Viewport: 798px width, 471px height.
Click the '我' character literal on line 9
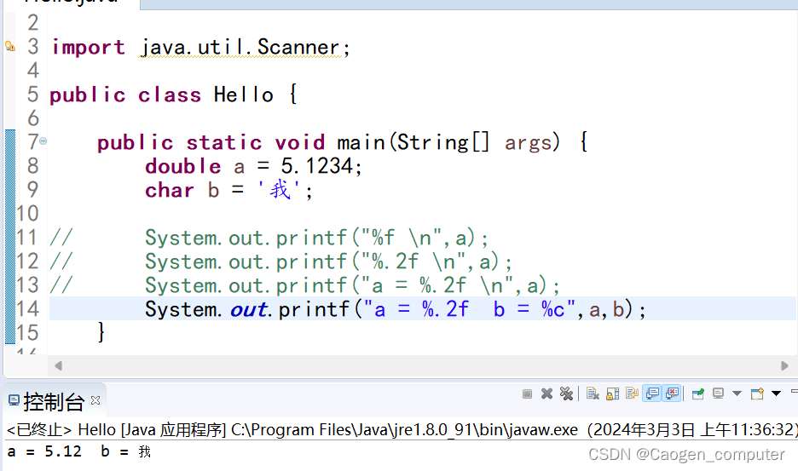coord(280,190)
